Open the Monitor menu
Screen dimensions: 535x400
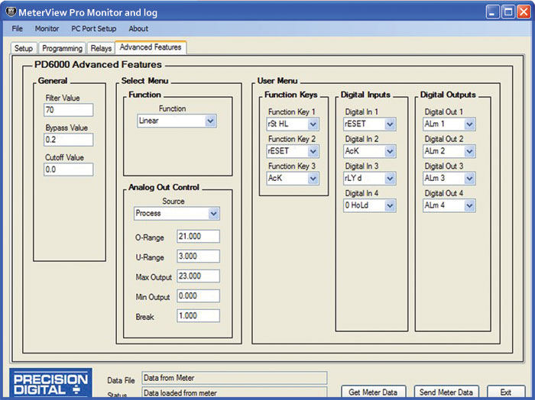click(x=47, y=28)
